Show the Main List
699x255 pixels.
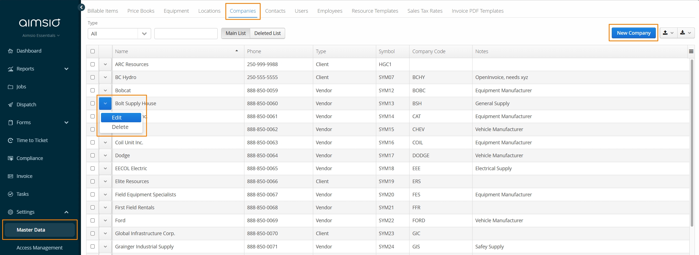point(236,33)
